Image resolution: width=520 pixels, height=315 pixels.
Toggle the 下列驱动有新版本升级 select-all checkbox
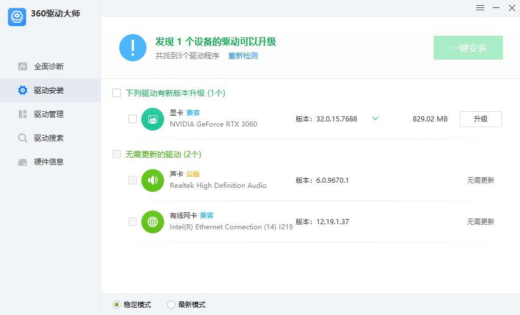tap(117, 93)
